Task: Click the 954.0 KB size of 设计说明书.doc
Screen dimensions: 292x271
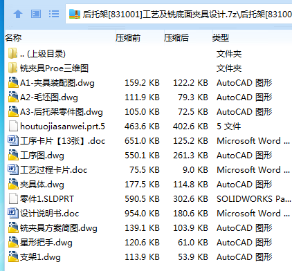Action: 142,214
